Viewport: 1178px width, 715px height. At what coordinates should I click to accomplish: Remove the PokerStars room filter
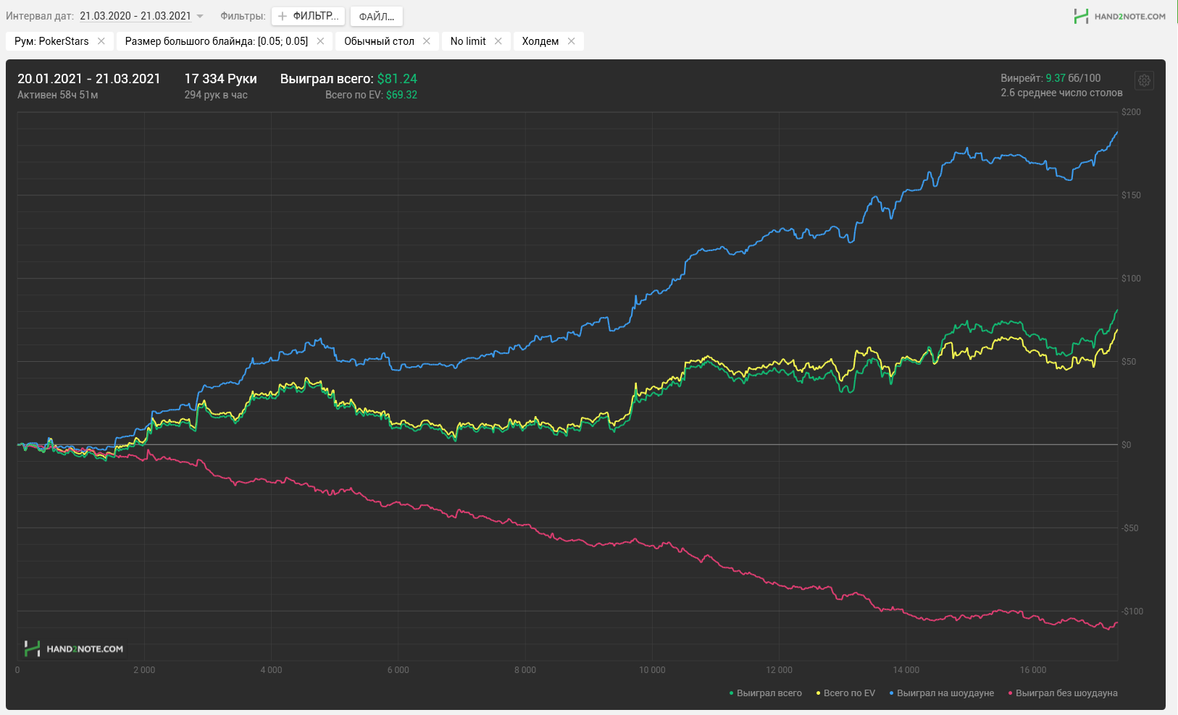click(101, 41)
